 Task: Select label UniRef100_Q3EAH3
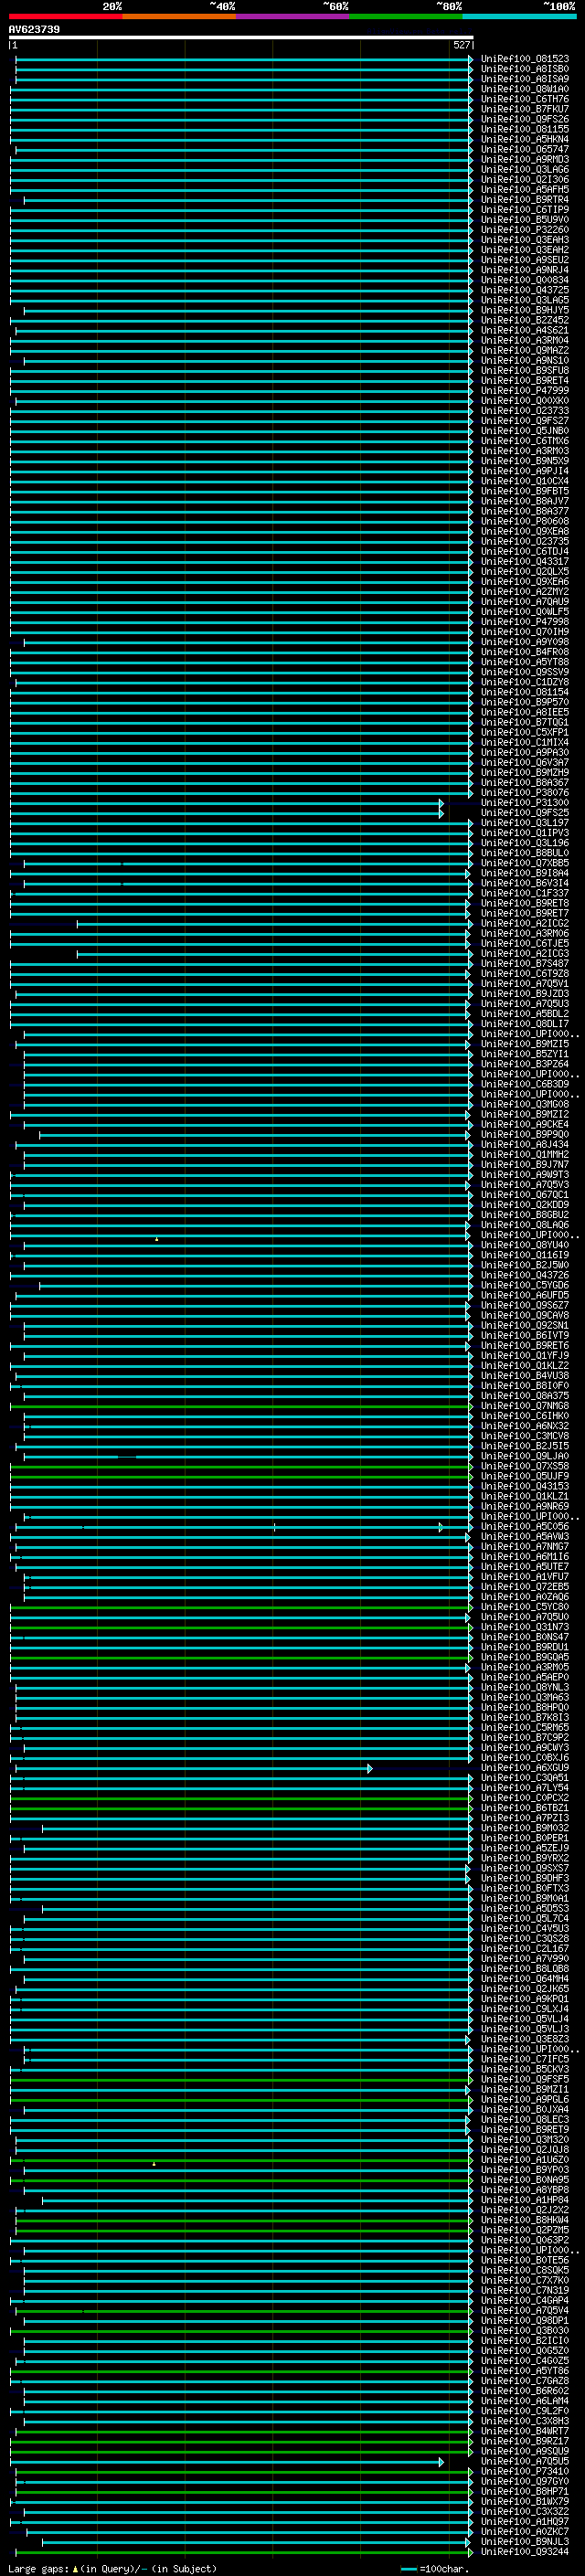525,240
